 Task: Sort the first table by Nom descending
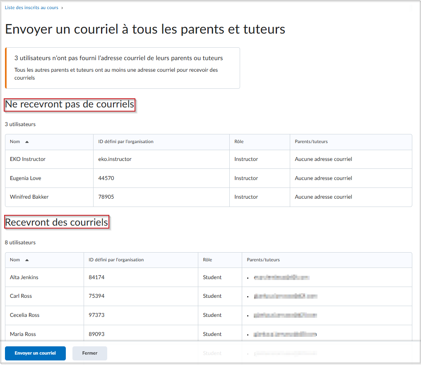click(26, 141)
